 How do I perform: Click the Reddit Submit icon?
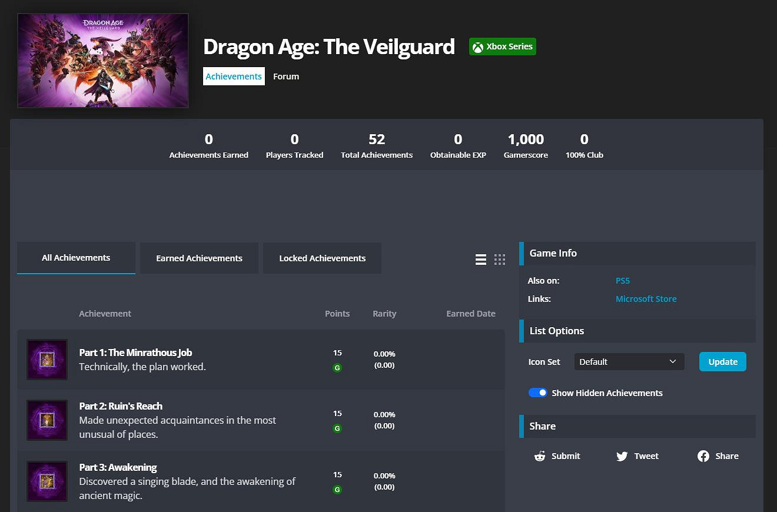coord(540,456)
